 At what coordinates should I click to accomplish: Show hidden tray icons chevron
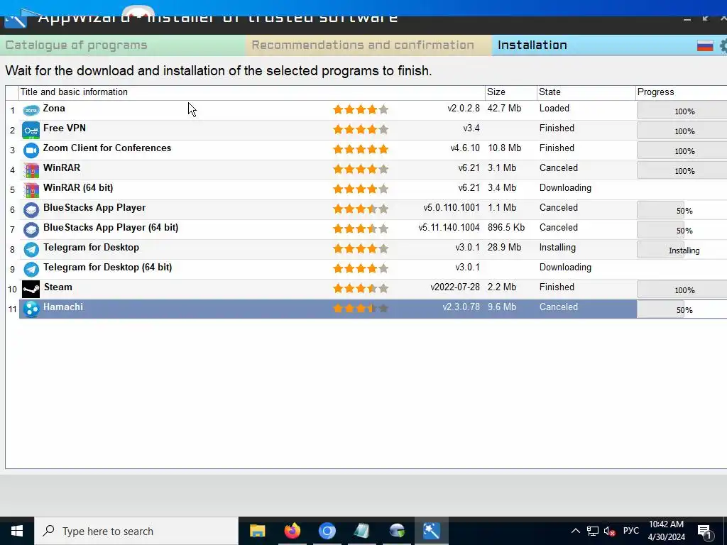tap(575, 531)
